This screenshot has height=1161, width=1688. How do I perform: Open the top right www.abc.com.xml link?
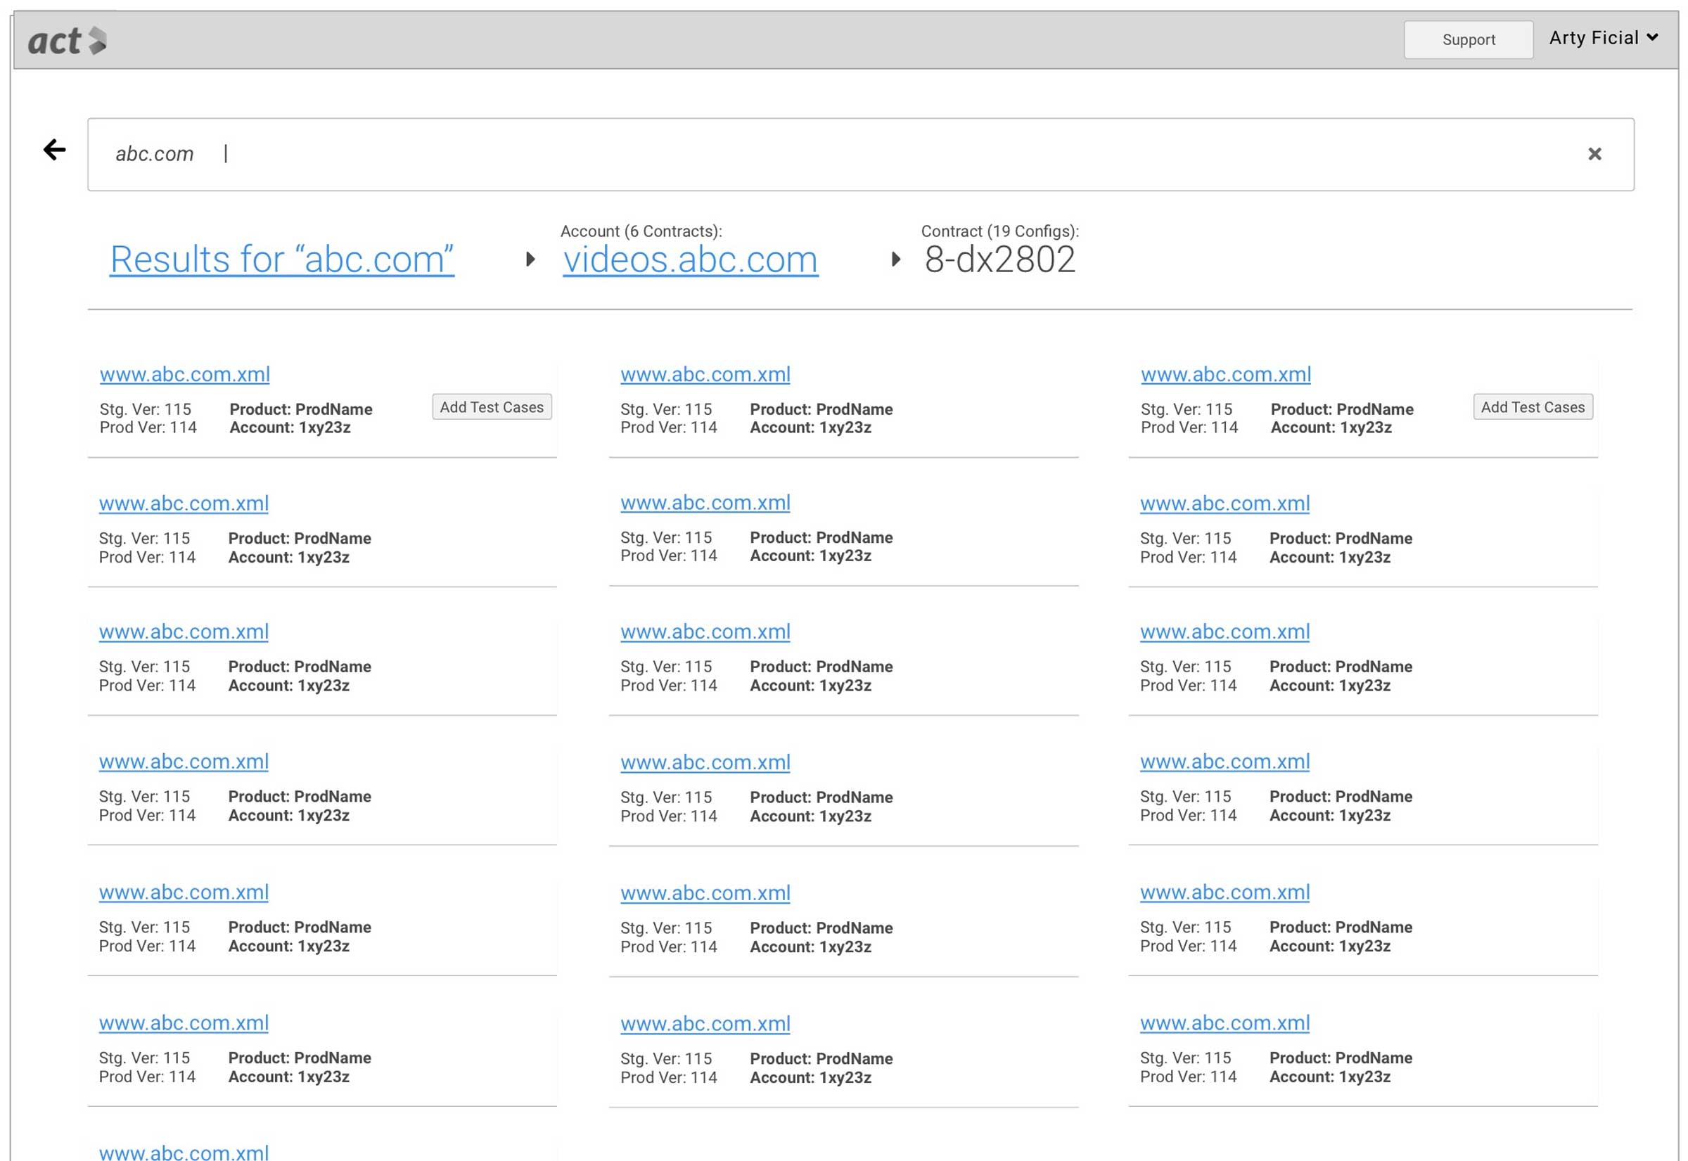(1225, 375)
